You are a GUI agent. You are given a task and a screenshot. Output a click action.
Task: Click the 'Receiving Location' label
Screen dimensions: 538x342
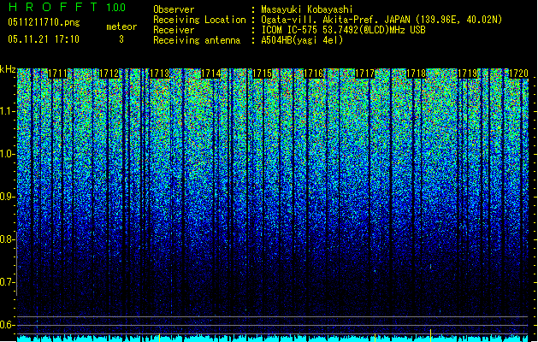pyautogui.click(x=199, y=20)
